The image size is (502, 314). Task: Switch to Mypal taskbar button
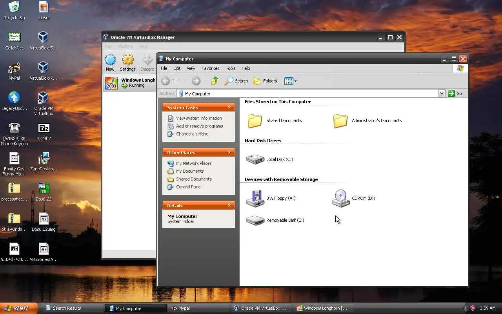coord(198,308)
